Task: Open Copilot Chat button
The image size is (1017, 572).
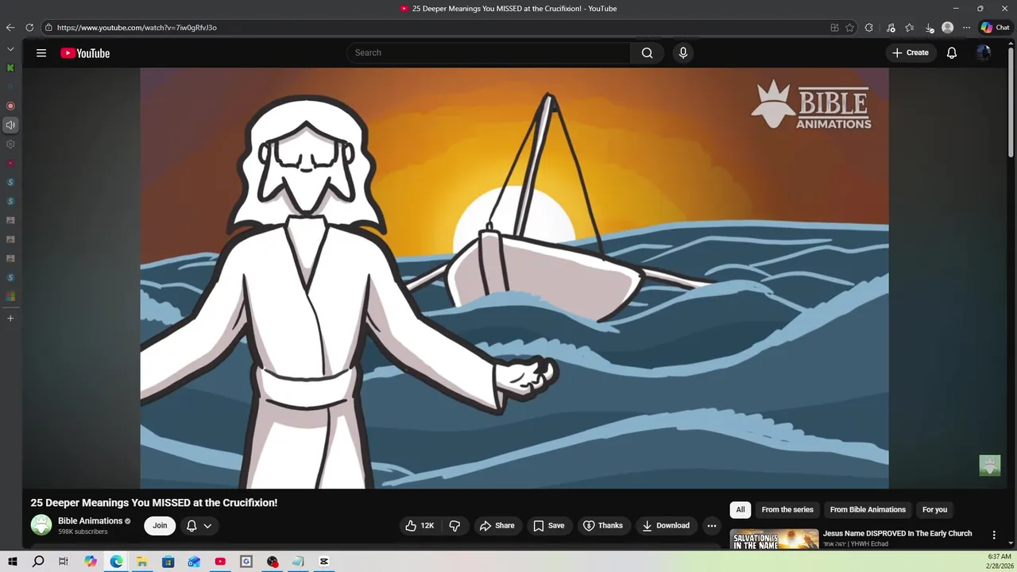Action: [x=995, y=28]
